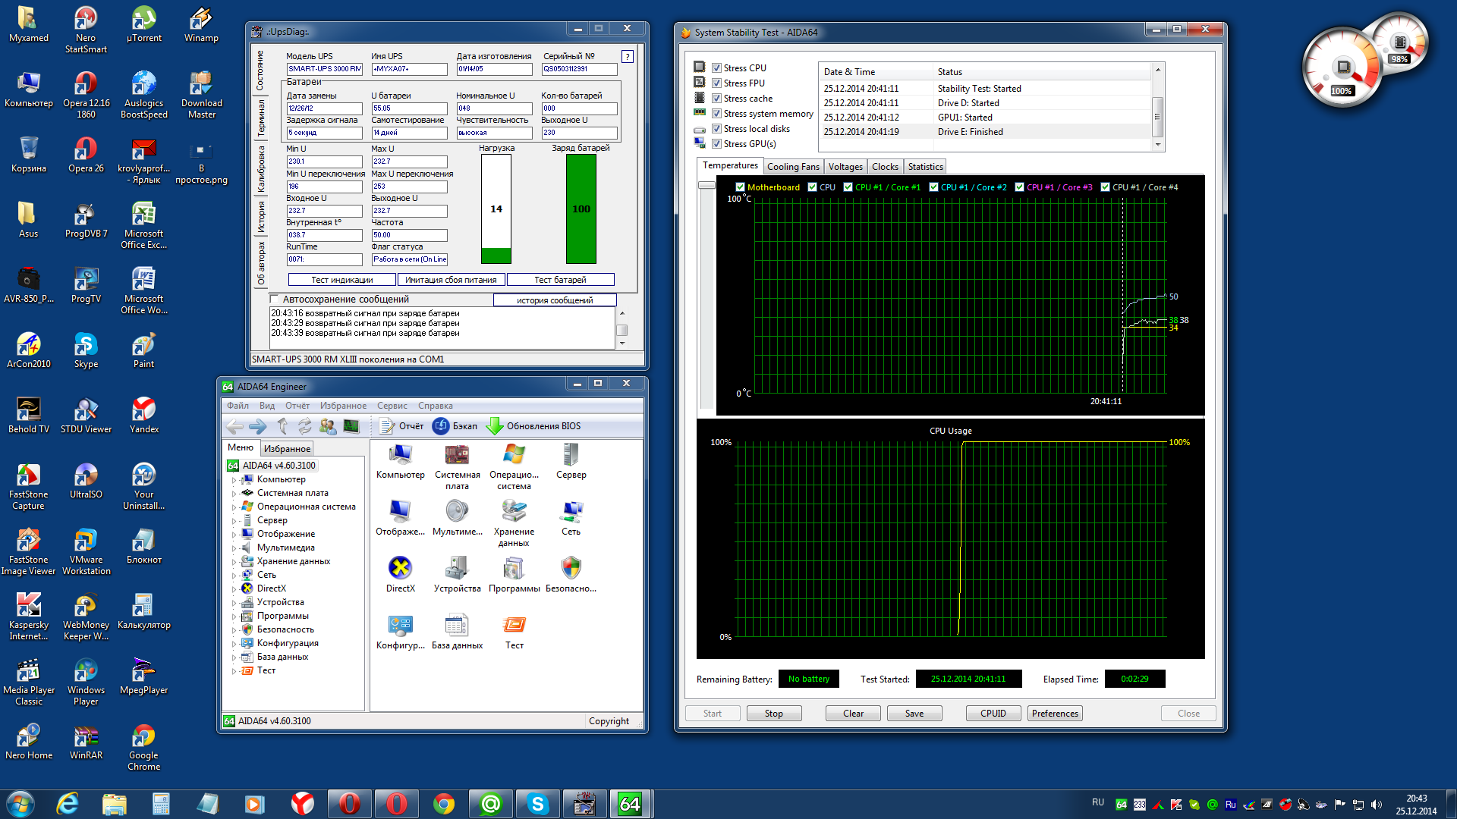This screenshot has height=819, width=1457.
Task: Expand the Мультимедиа tree node
Action: point(234,548)
